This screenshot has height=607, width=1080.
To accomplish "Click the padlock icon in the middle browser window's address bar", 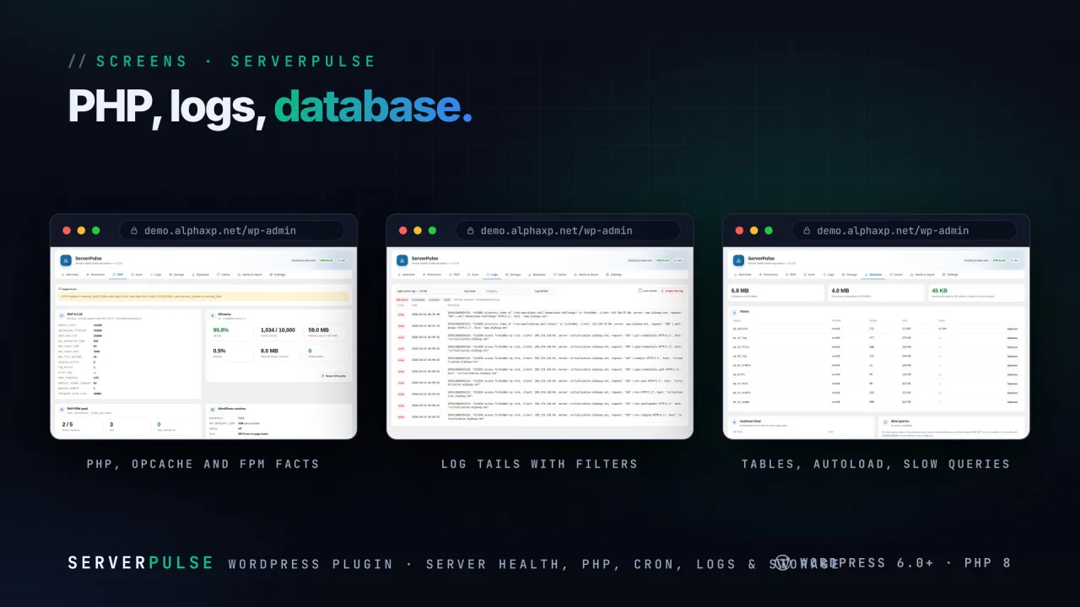I will point(469,230).
